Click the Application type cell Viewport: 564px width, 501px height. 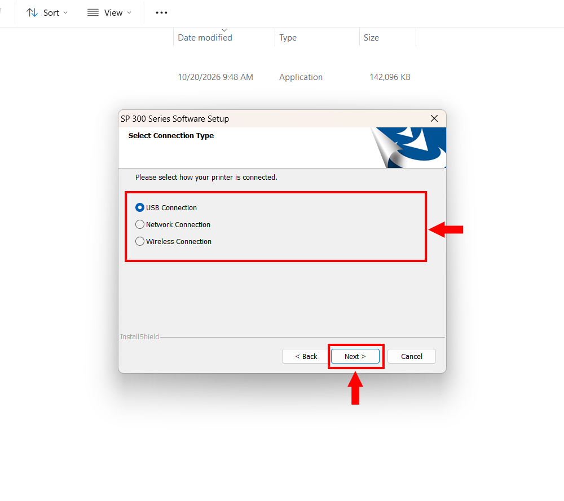(301, 77)
